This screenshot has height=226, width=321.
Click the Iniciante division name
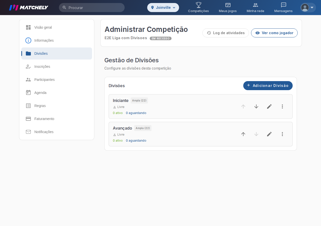[121, 100]
